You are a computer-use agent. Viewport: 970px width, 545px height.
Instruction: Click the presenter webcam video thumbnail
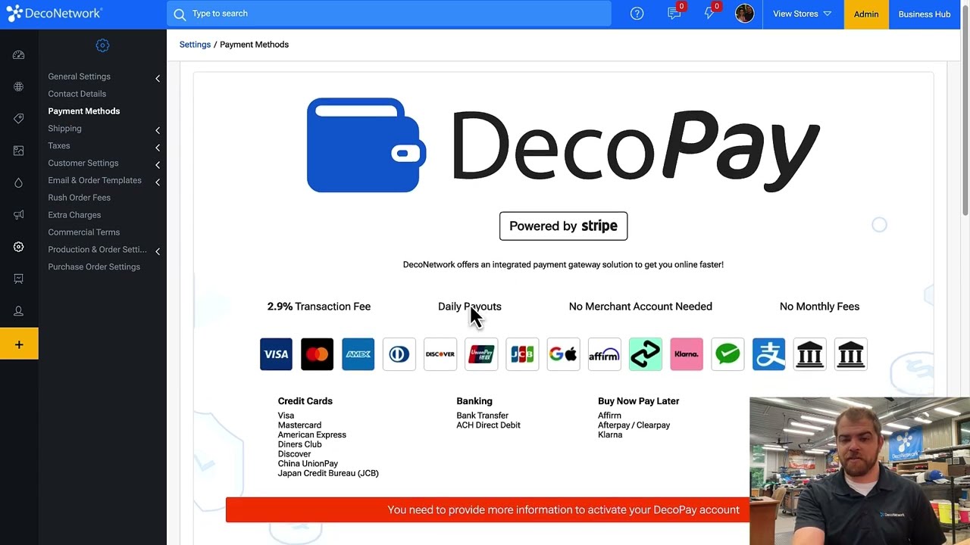(x=859, y=471)
